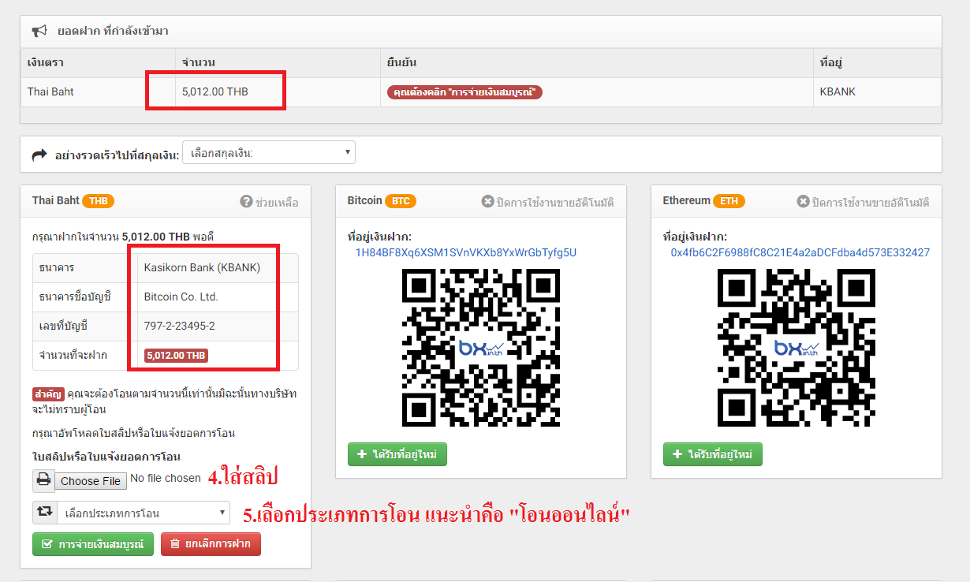Click the เลขที่บัญชี row label

click(62, 326)
